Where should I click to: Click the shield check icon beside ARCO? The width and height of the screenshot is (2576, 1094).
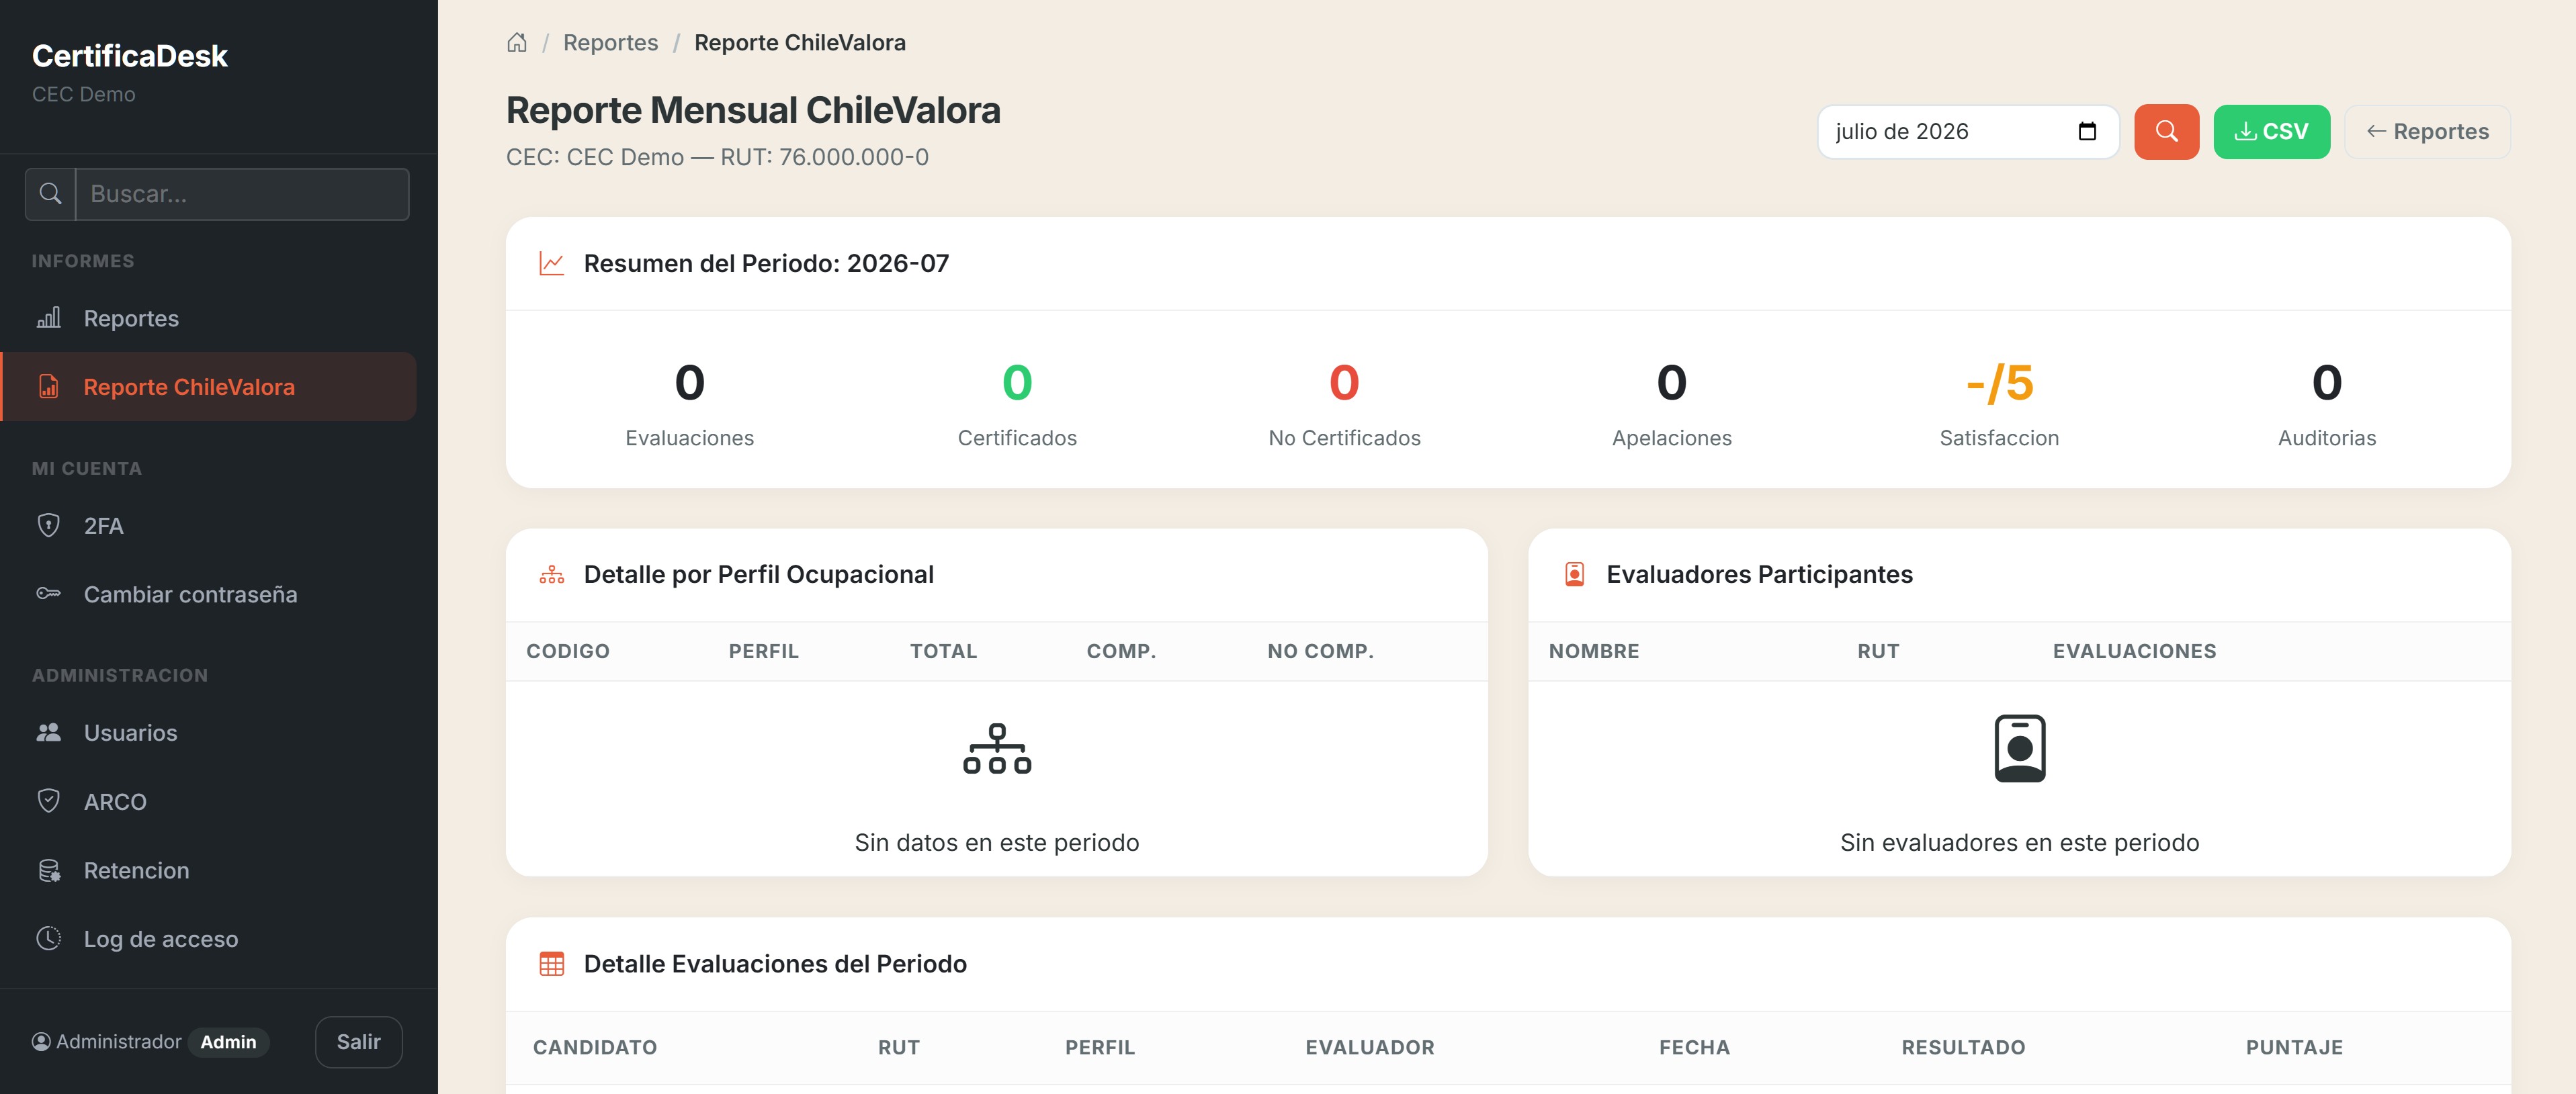[x=48, y=801]
